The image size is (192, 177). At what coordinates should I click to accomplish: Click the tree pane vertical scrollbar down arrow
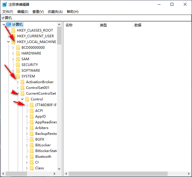point(59,169)
